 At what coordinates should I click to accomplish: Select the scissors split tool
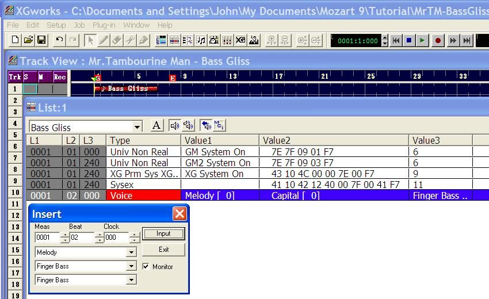130,40
